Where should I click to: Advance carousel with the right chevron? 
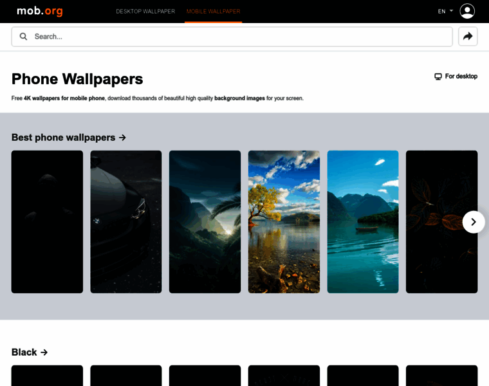pos(474,222)
